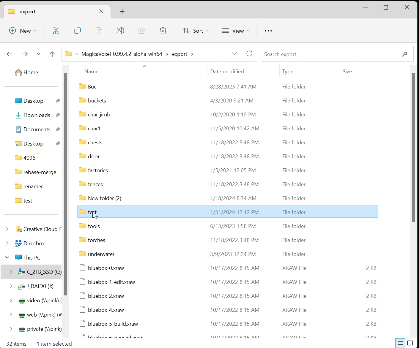Collapse the This PC tree node
The width and height of the screenshot is (419, 348).
(x=7, y=257)
